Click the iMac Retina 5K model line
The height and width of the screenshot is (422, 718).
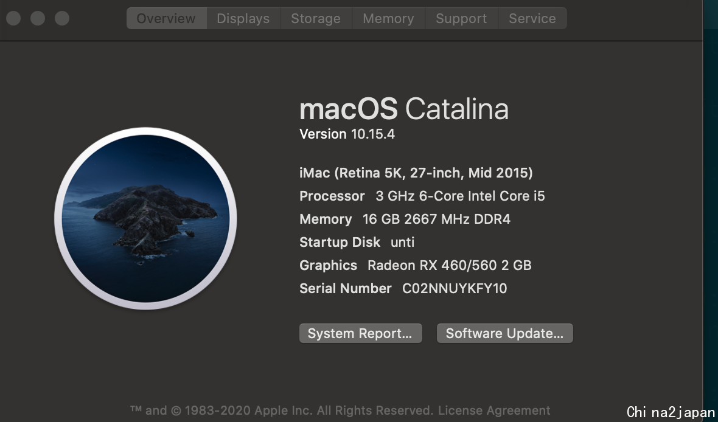(416, 173)
